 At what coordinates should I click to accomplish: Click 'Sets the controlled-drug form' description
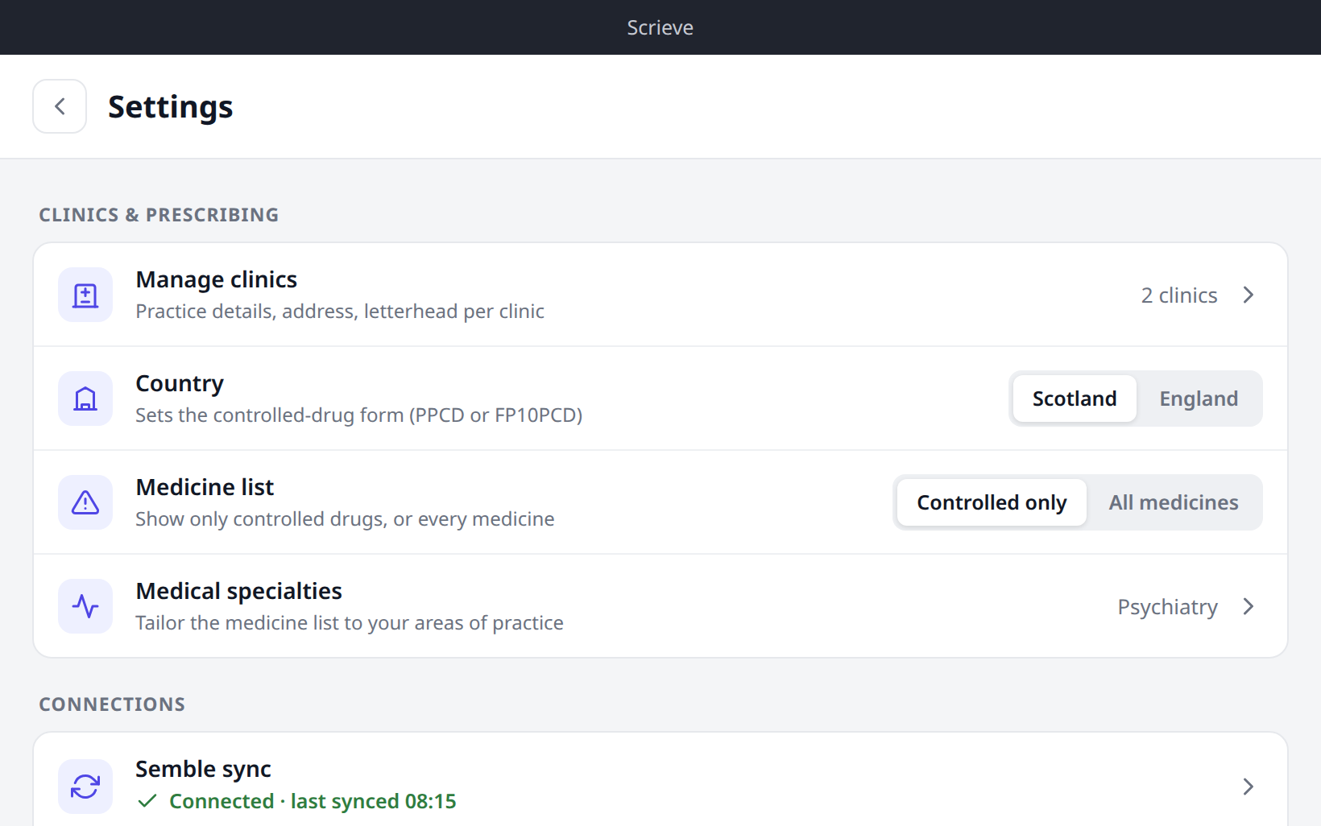pos(358,415)
